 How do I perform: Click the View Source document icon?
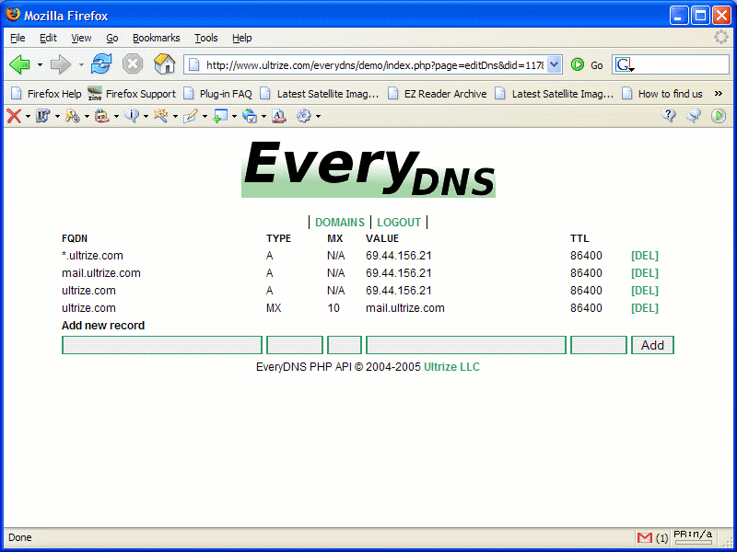click(x=279, y=116)
